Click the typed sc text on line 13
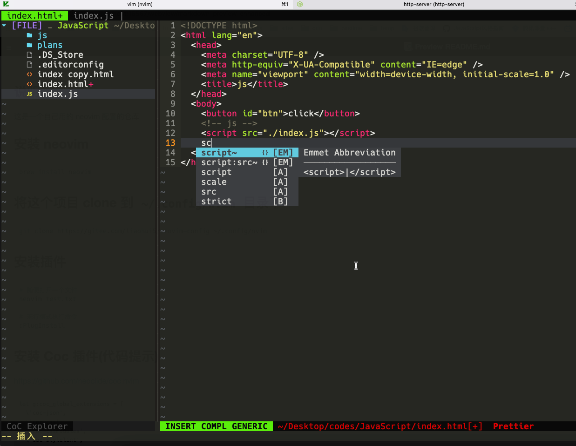The width and height of the screenshot is (576, 446). [x=206, y=143]
